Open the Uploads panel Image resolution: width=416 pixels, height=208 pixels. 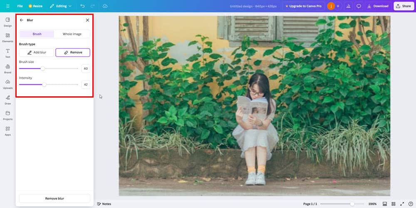tap(7, 84)
